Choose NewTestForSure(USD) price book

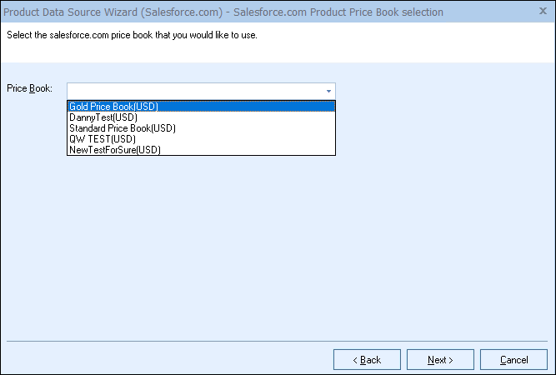point(201,149)
